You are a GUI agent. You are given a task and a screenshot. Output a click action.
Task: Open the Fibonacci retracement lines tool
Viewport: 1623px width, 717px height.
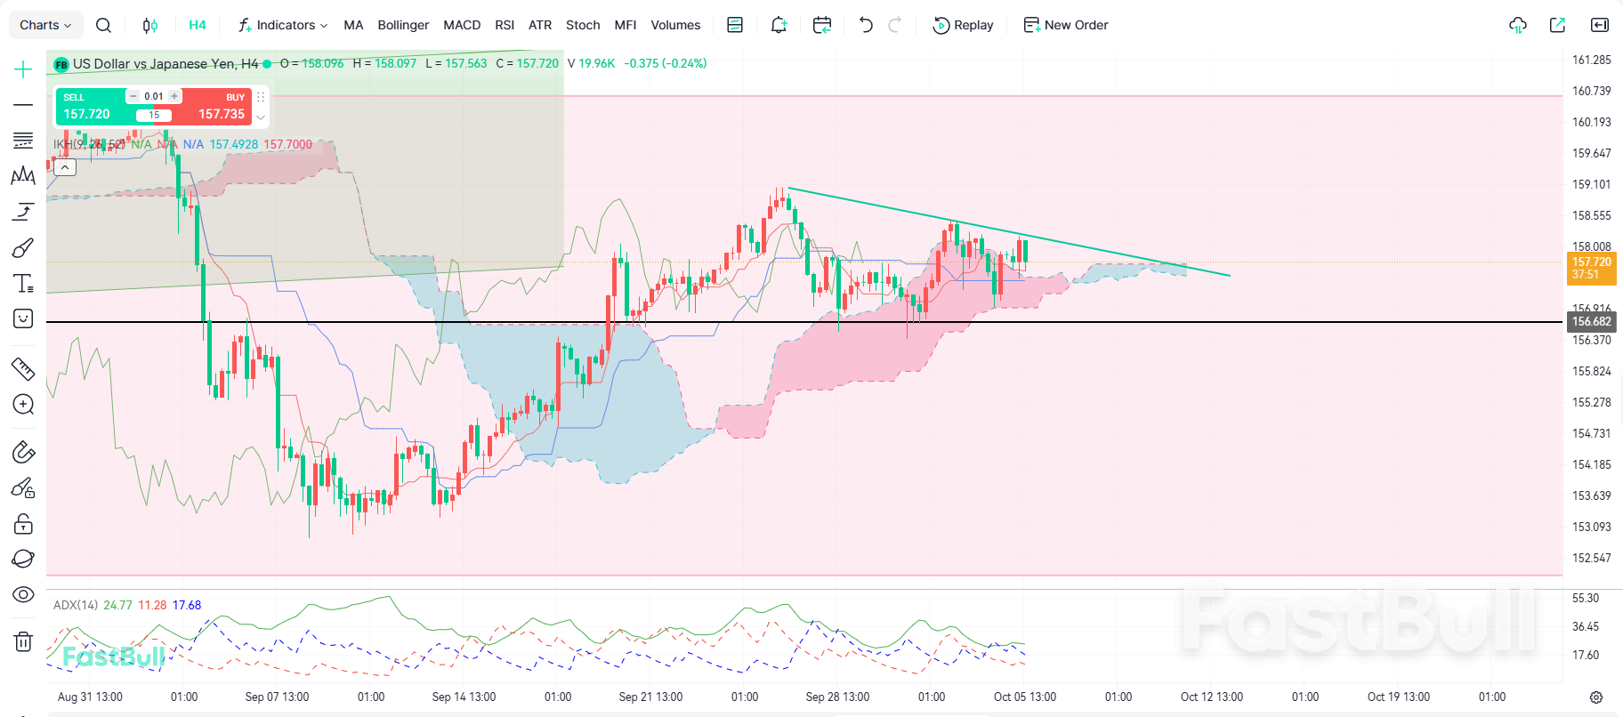point(23,141)
